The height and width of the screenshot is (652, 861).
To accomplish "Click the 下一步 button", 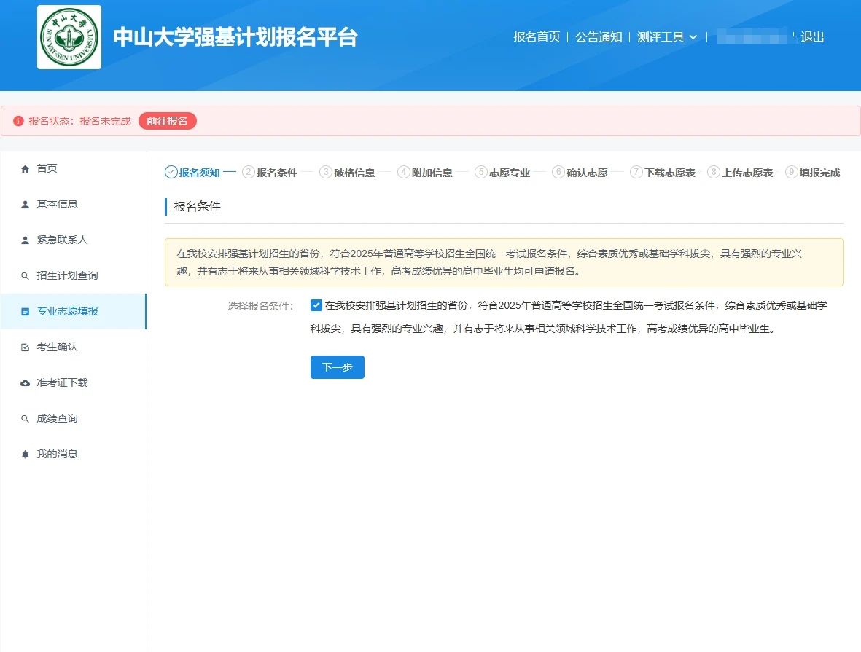I will (x=337, y=367).
